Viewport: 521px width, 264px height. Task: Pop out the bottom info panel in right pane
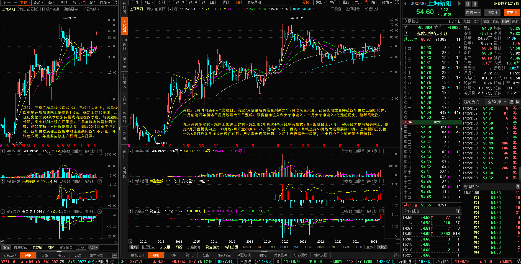[x=397, y=255]
